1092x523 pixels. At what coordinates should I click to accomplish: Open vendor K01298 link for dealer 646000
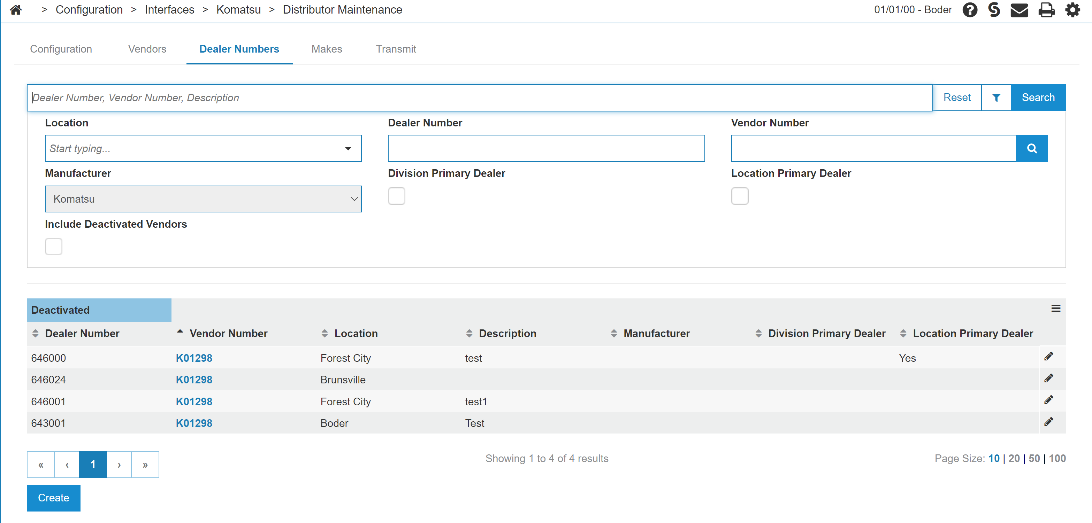[194, 358]
